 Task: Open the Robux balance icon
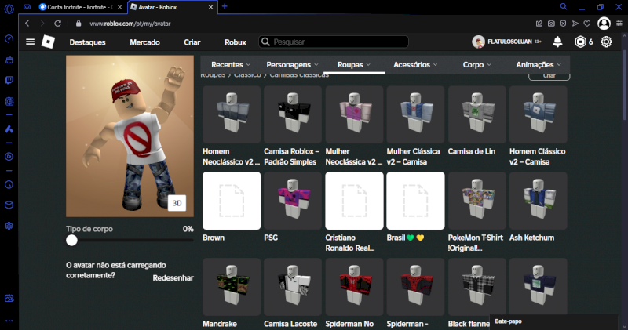pyautogui.click(x=580, y=42)
